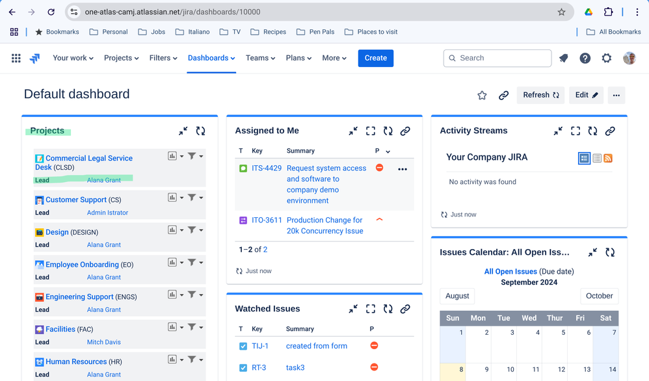649x381 pixels.
Task: Expand the Plans menu
Action: click(x=298, y=59)
